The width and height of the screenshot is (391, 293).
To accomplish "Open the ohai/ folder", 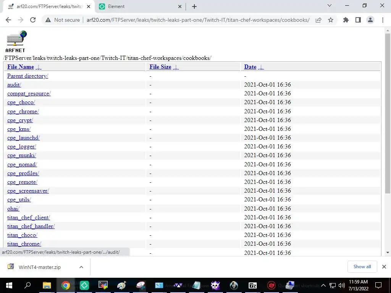I will pyautogui.click(x=13, y=209).
